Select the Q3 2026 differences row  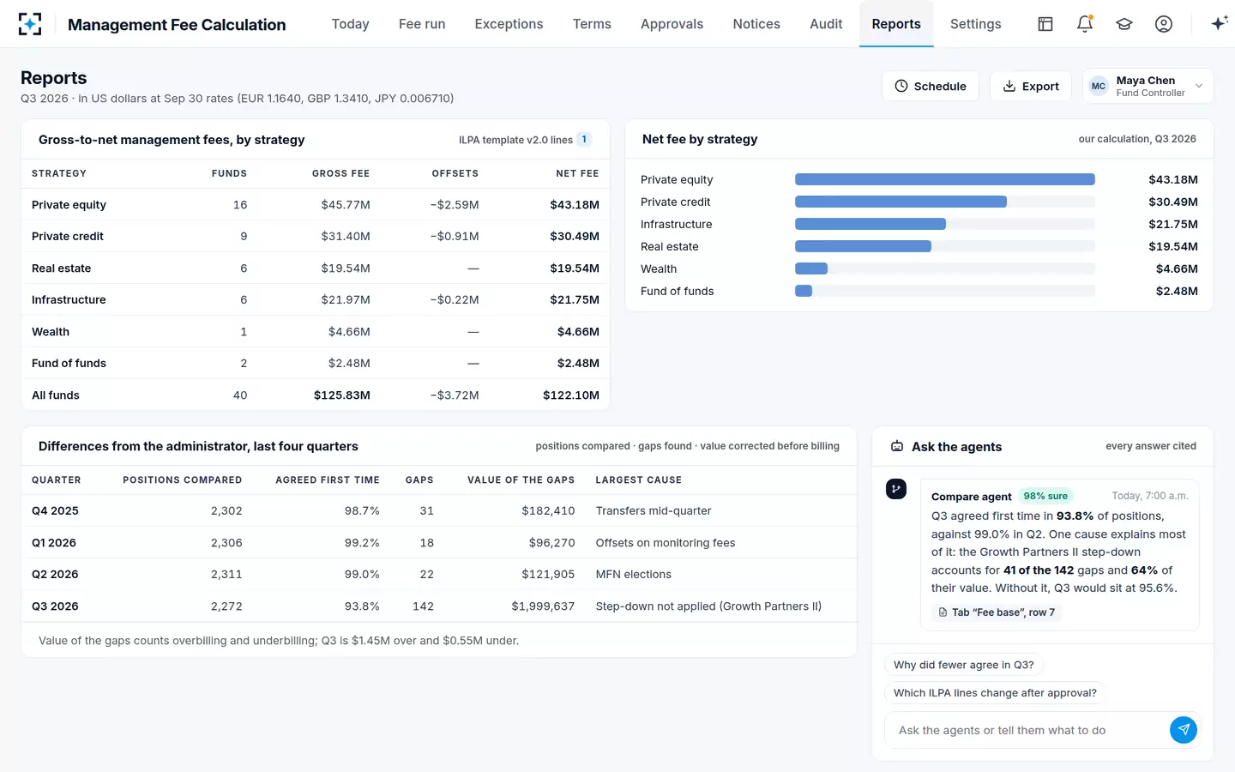439,606
